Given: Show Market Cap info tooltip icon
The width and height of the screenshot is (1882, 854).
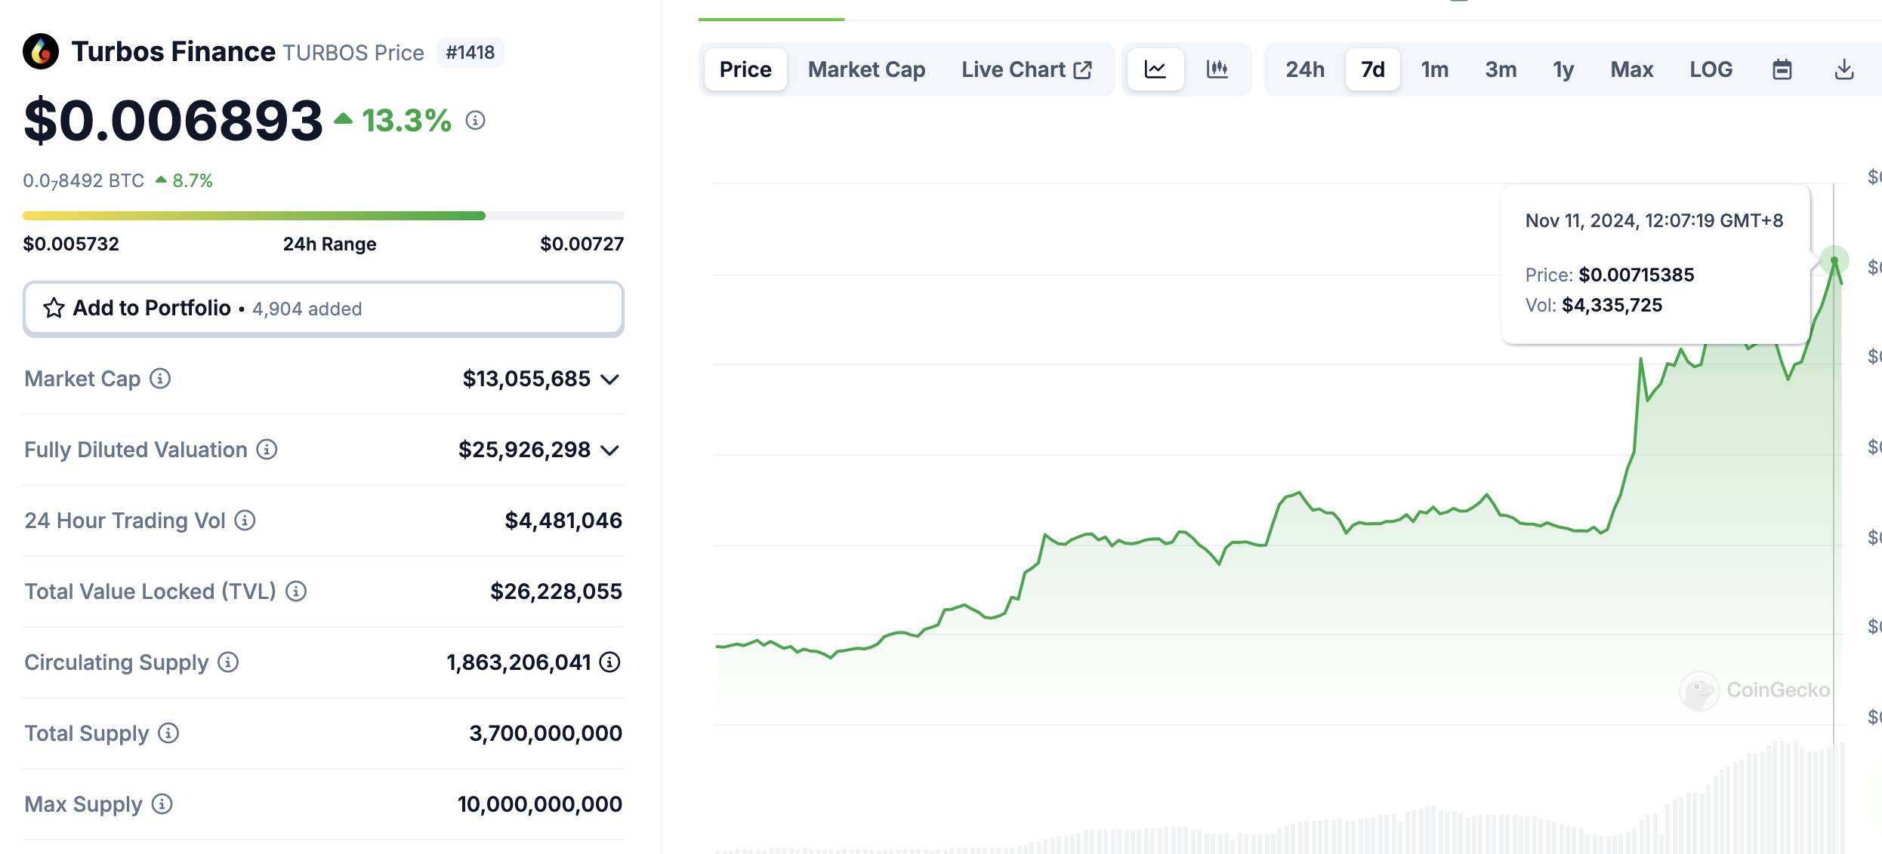Looking at the screenshot, I should (x=160, y=378).
